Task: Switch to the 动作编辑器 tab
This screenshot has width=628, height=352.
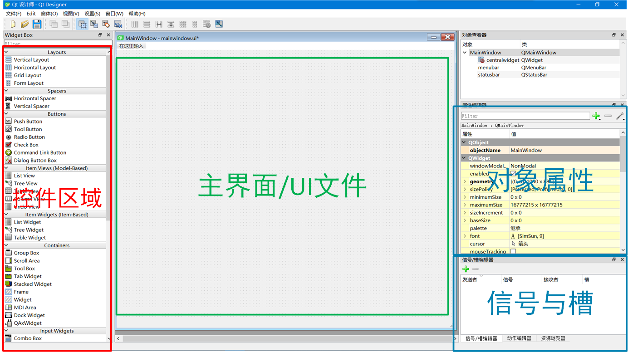Action: click(519, 338)
